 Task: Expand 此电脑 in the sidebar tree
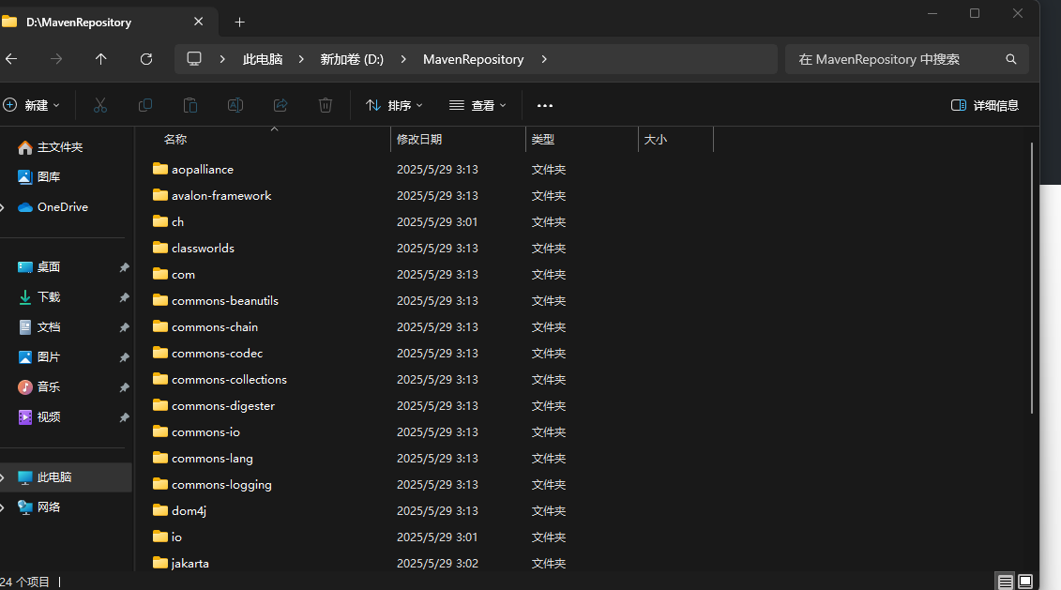(x=3, y=477)
